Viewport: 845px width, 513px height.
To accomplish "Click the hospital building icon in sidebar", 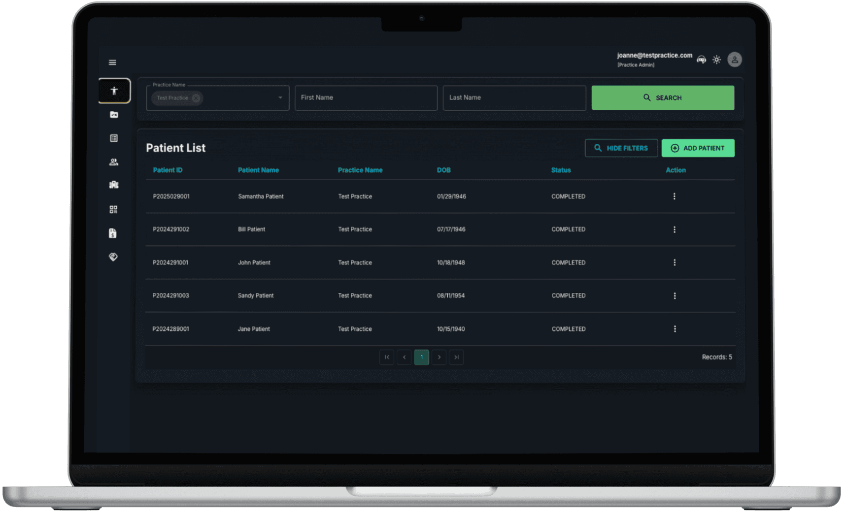I will [x=114, y=185].
